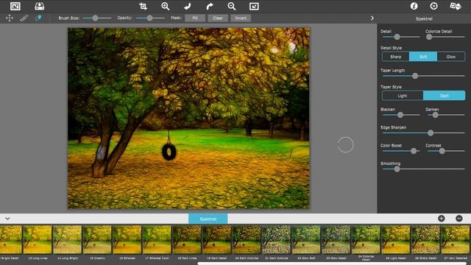Image resolution: width=471 pixels, height=265 pixels.
Task: Open the info icon in top bar
Action: [x=414, y=6]
